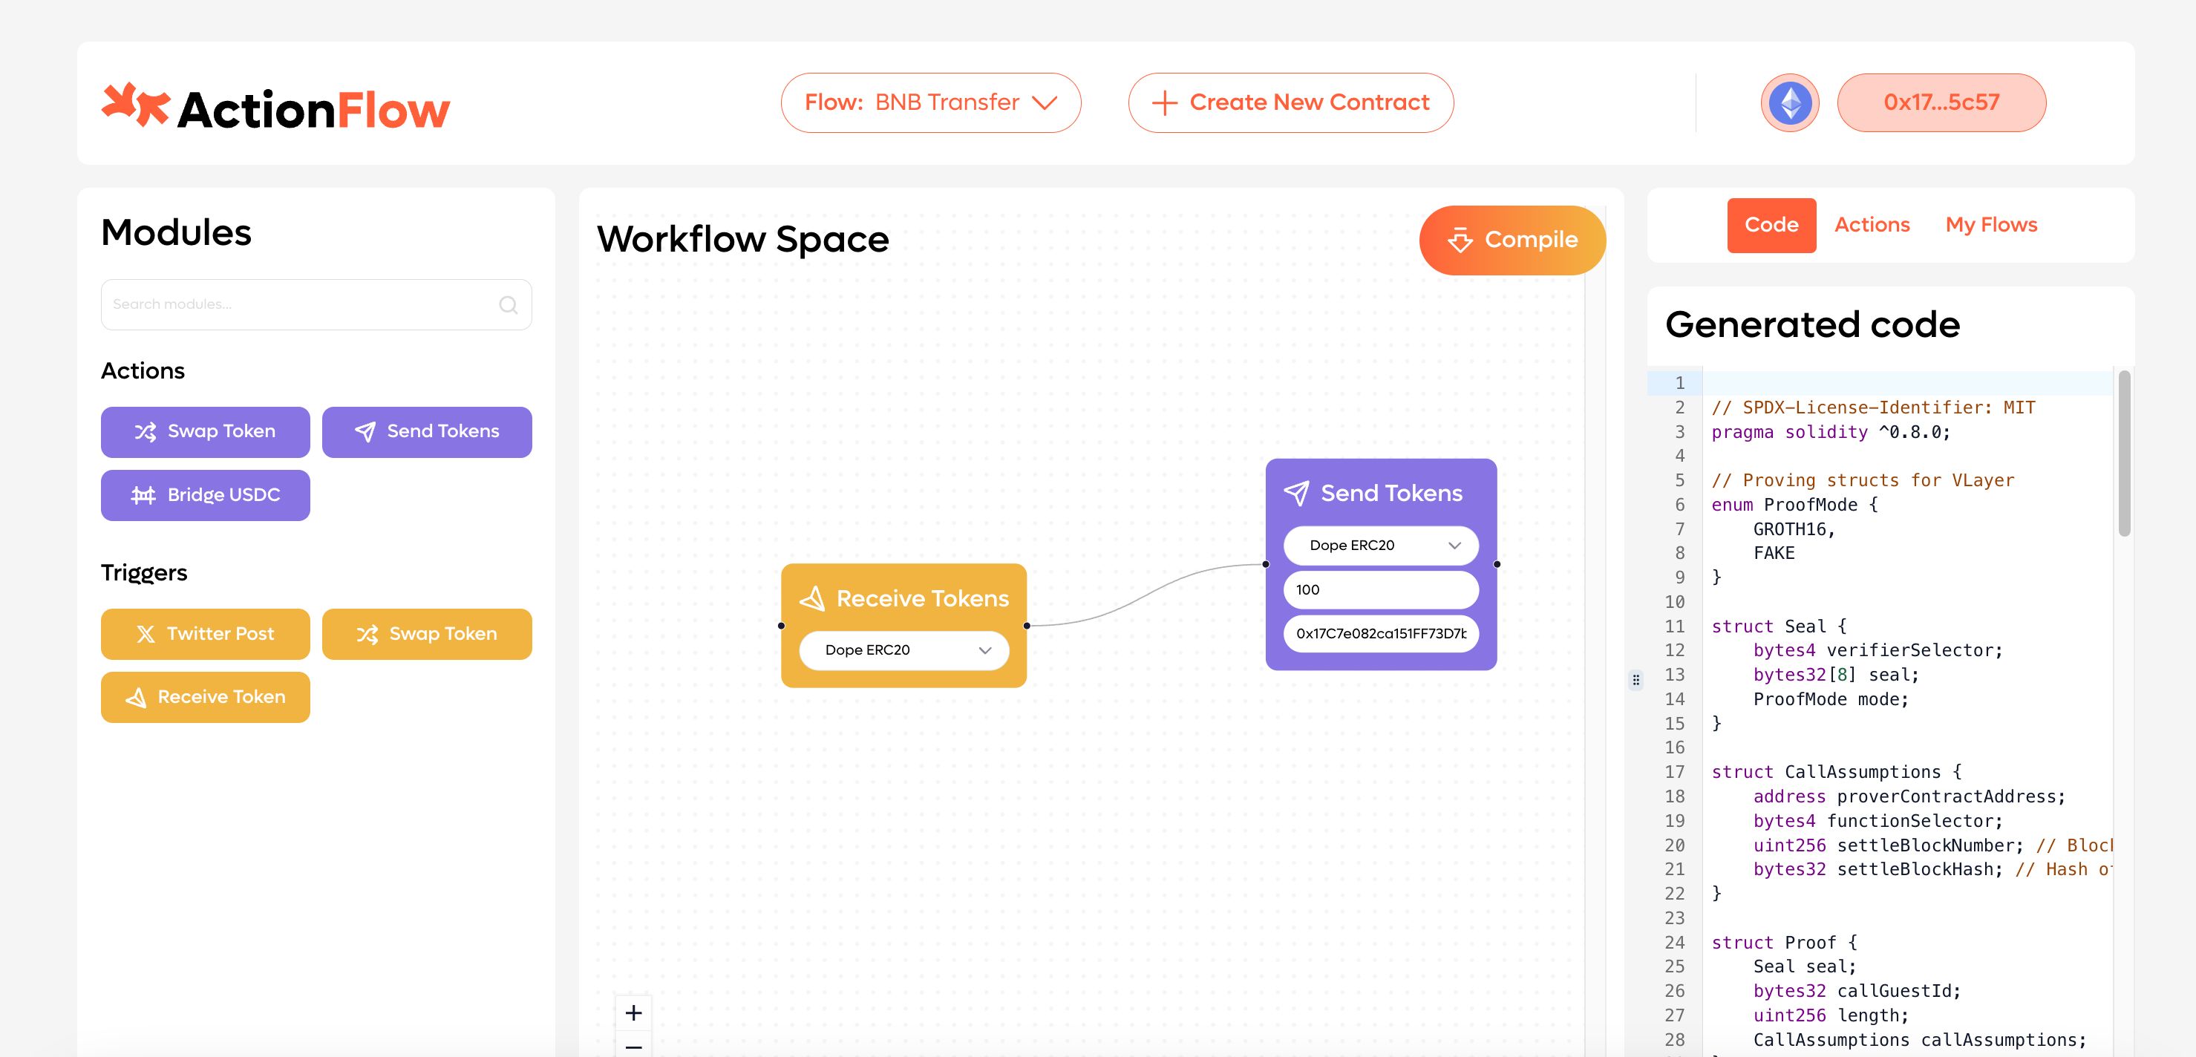Click the wallet address 0x17...5c57
Image resolution: width=2196 pixels, height=1057 pixels.
[1941, 102]
